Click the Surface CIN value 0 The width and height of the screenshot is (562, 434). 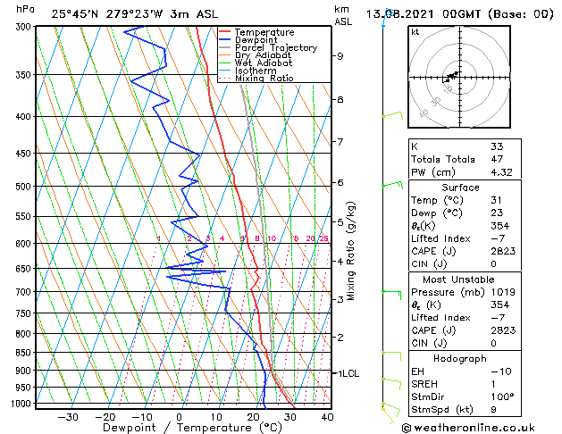[x=493, y=264]
